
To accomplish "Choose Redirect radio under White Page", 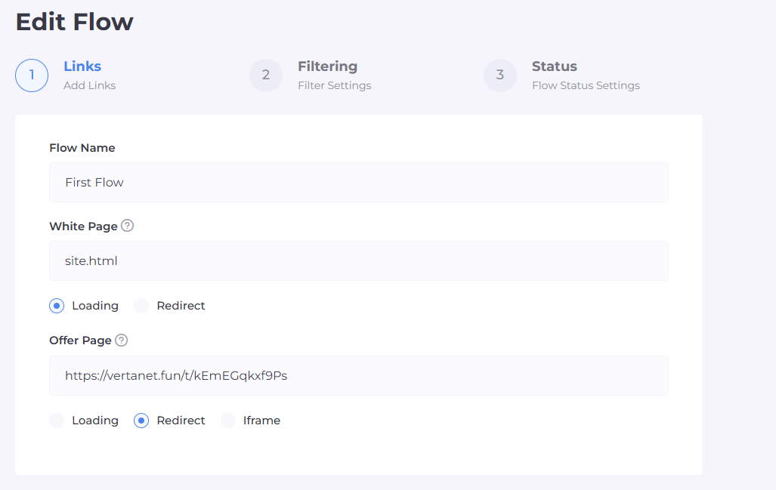I will (141, 306).
